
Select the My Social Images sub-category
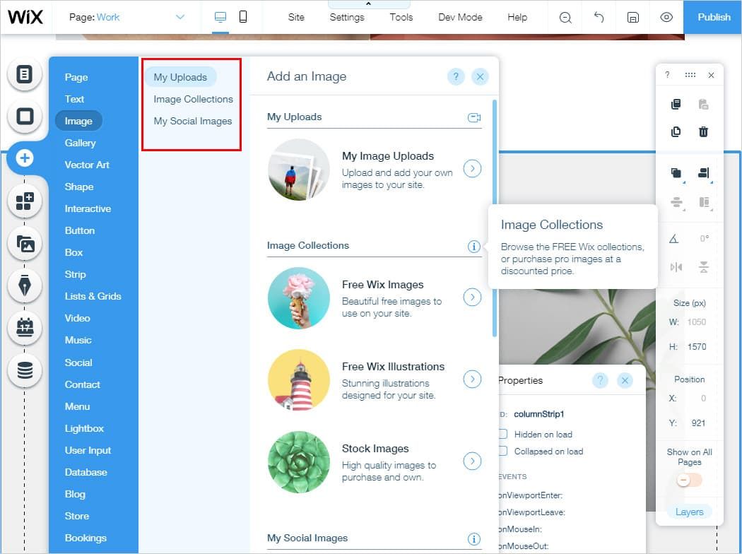click(193, 121)
